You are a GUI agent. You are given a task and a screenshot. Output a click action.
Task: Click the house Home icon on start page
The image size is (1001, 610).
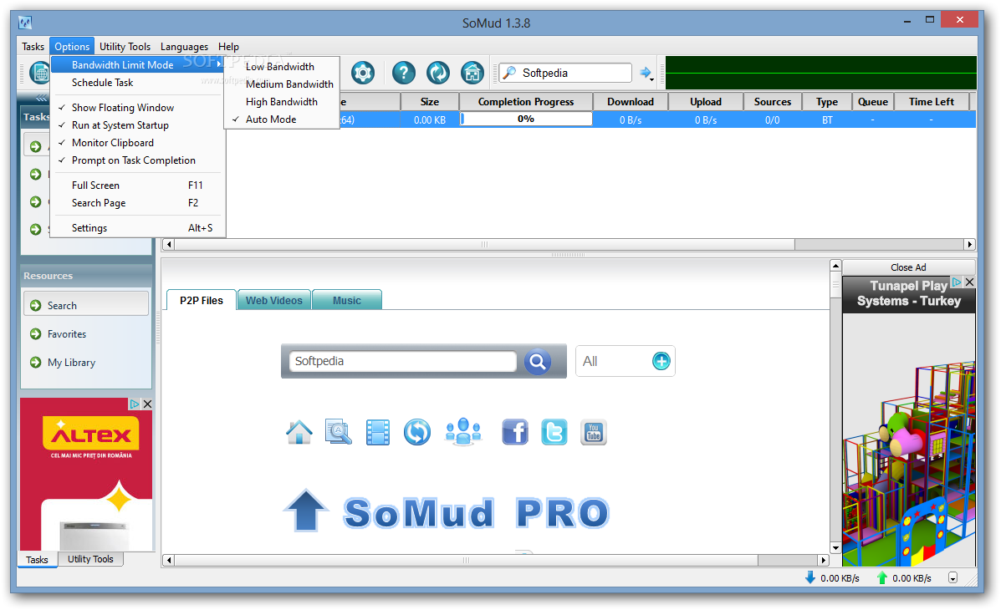[x=299, y=433]
